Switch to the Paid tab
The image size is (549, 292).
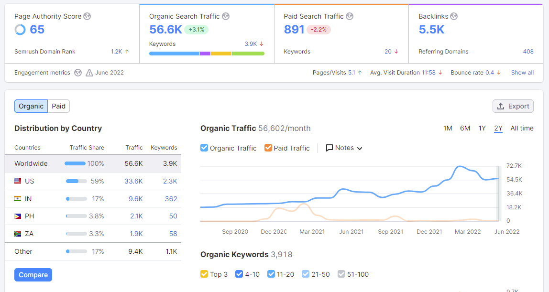(x=58, y=106)
